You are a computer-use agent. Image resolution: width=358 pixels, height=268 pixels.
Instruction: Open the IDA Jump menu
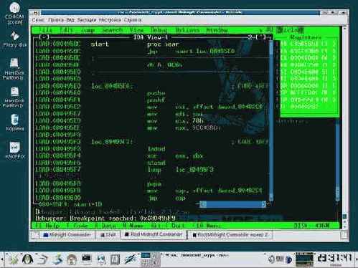pyautogui.click(x=88, y=30)
